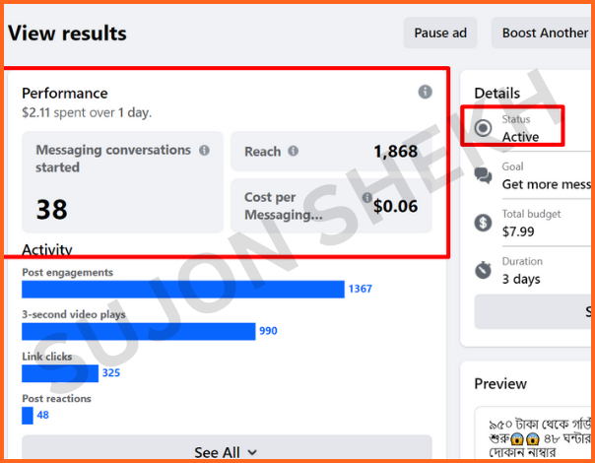
Task: Click the Reach info icon
Action: point(294,152)
